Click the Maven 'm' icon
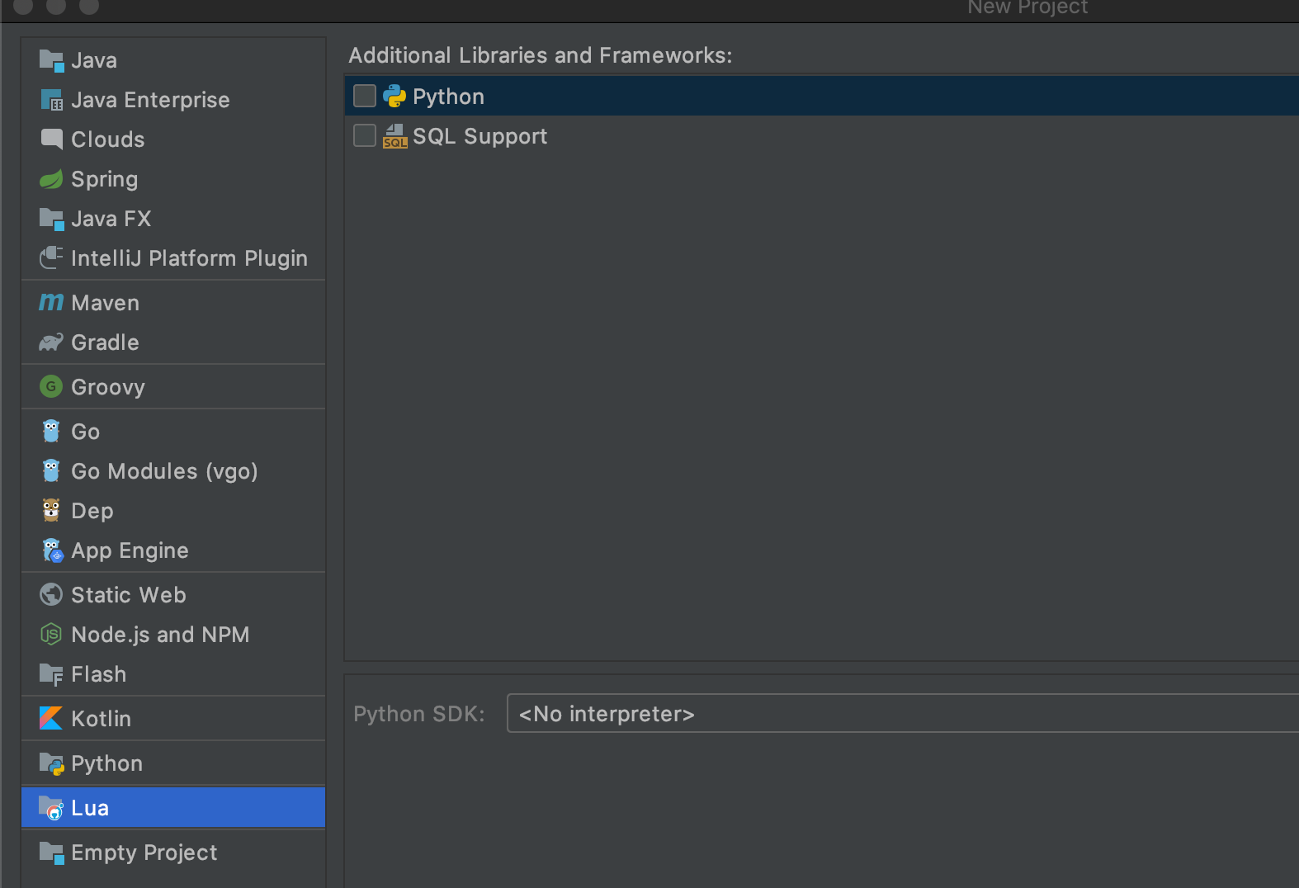 point(51,303)
